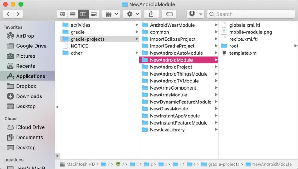Select the NewAndroidAutoModule folder
Viewport: 298px width, 169px height.
tap(179, 53)
